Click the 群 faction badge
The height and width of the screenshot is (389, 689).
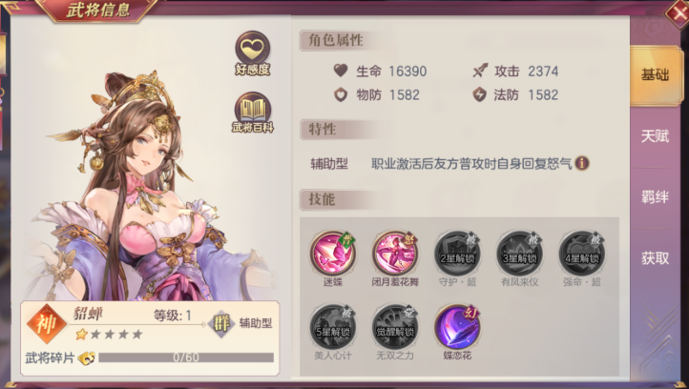coord(221,324)
